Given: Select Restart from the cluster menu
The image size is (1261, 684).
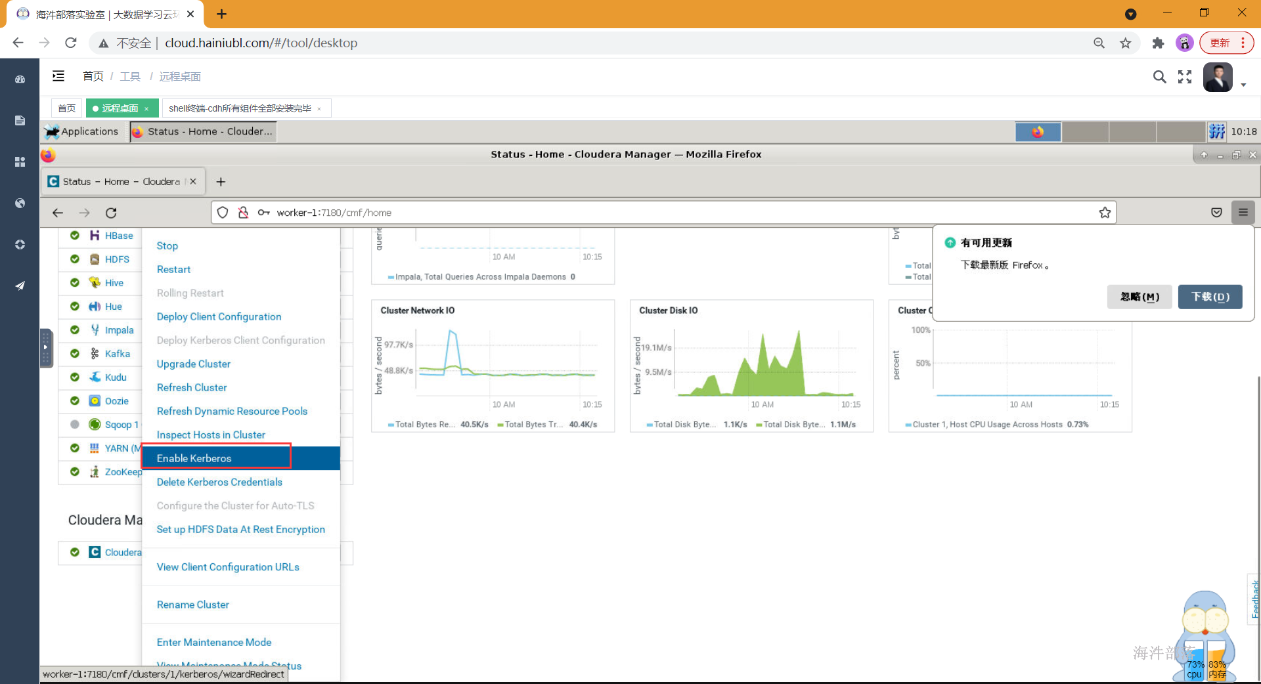Looking at the screenshot, I should pos(173,269).
